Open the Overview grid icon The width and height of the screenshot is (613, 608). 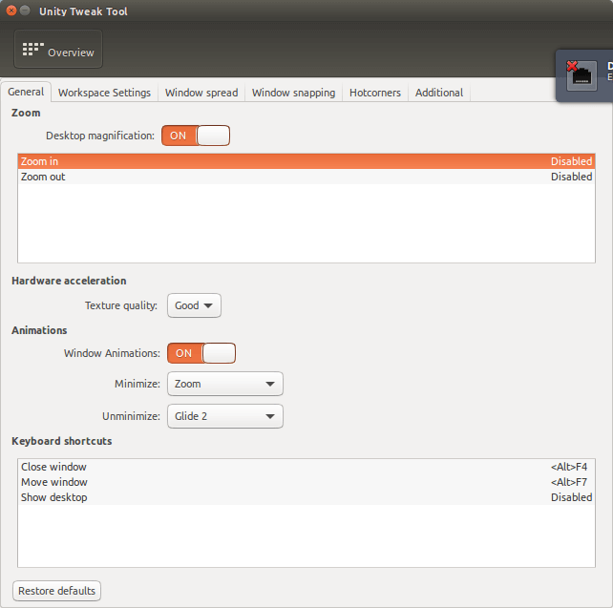(x=32, y=50)
